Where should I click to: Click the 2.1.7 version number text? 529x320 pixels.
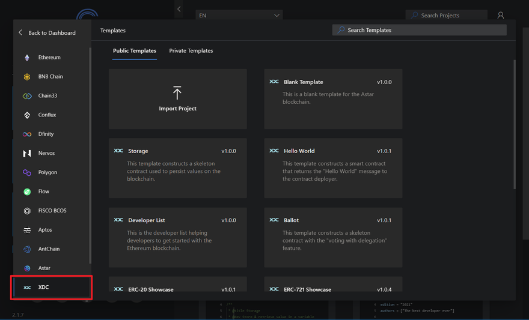tap(18, 315)
